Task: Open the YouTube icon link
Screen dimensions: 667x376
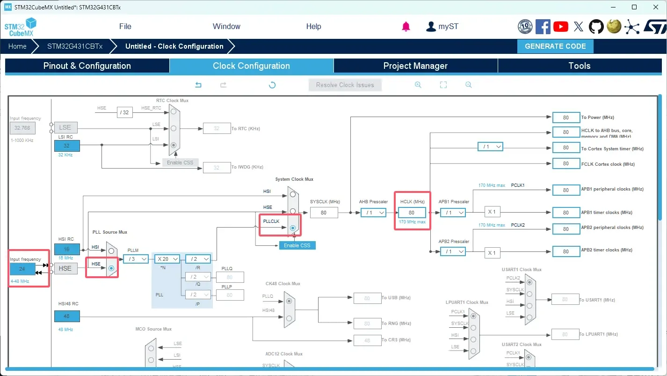Action: [560, 27]
